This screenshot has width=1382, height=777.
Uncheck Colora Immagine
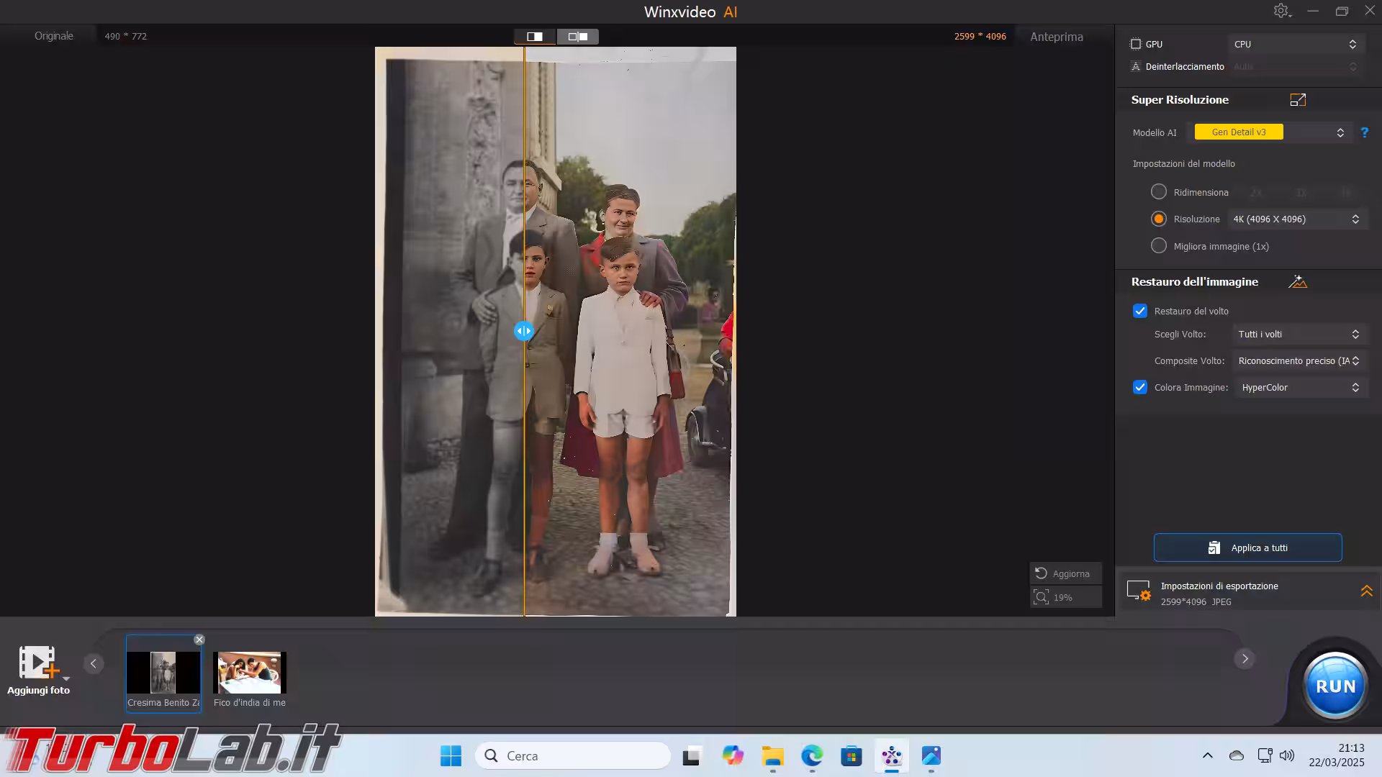point(1140,387)
